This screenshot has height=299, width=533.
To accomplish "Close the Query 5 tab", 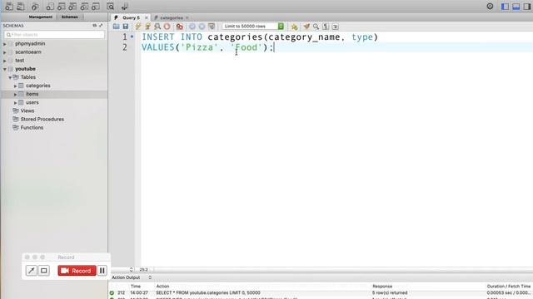I will [147, 17].
